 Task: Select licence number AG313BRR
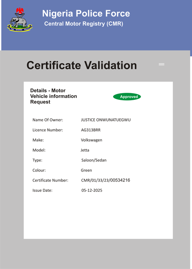(x=91, y=130)
